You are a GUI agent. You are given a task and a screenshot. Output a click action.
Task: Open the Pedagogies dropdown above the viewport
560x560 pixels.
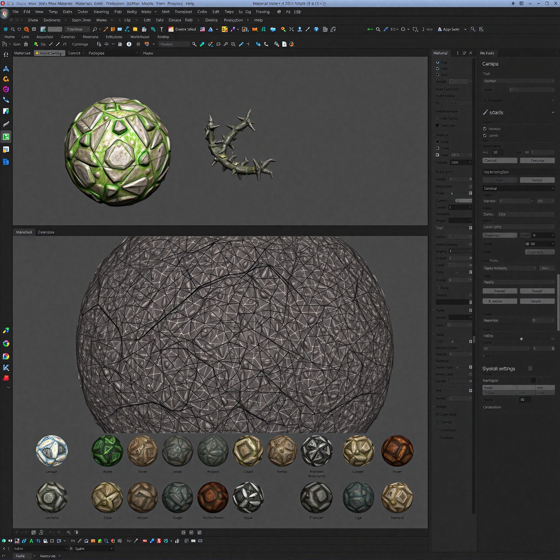pos(113,53)
